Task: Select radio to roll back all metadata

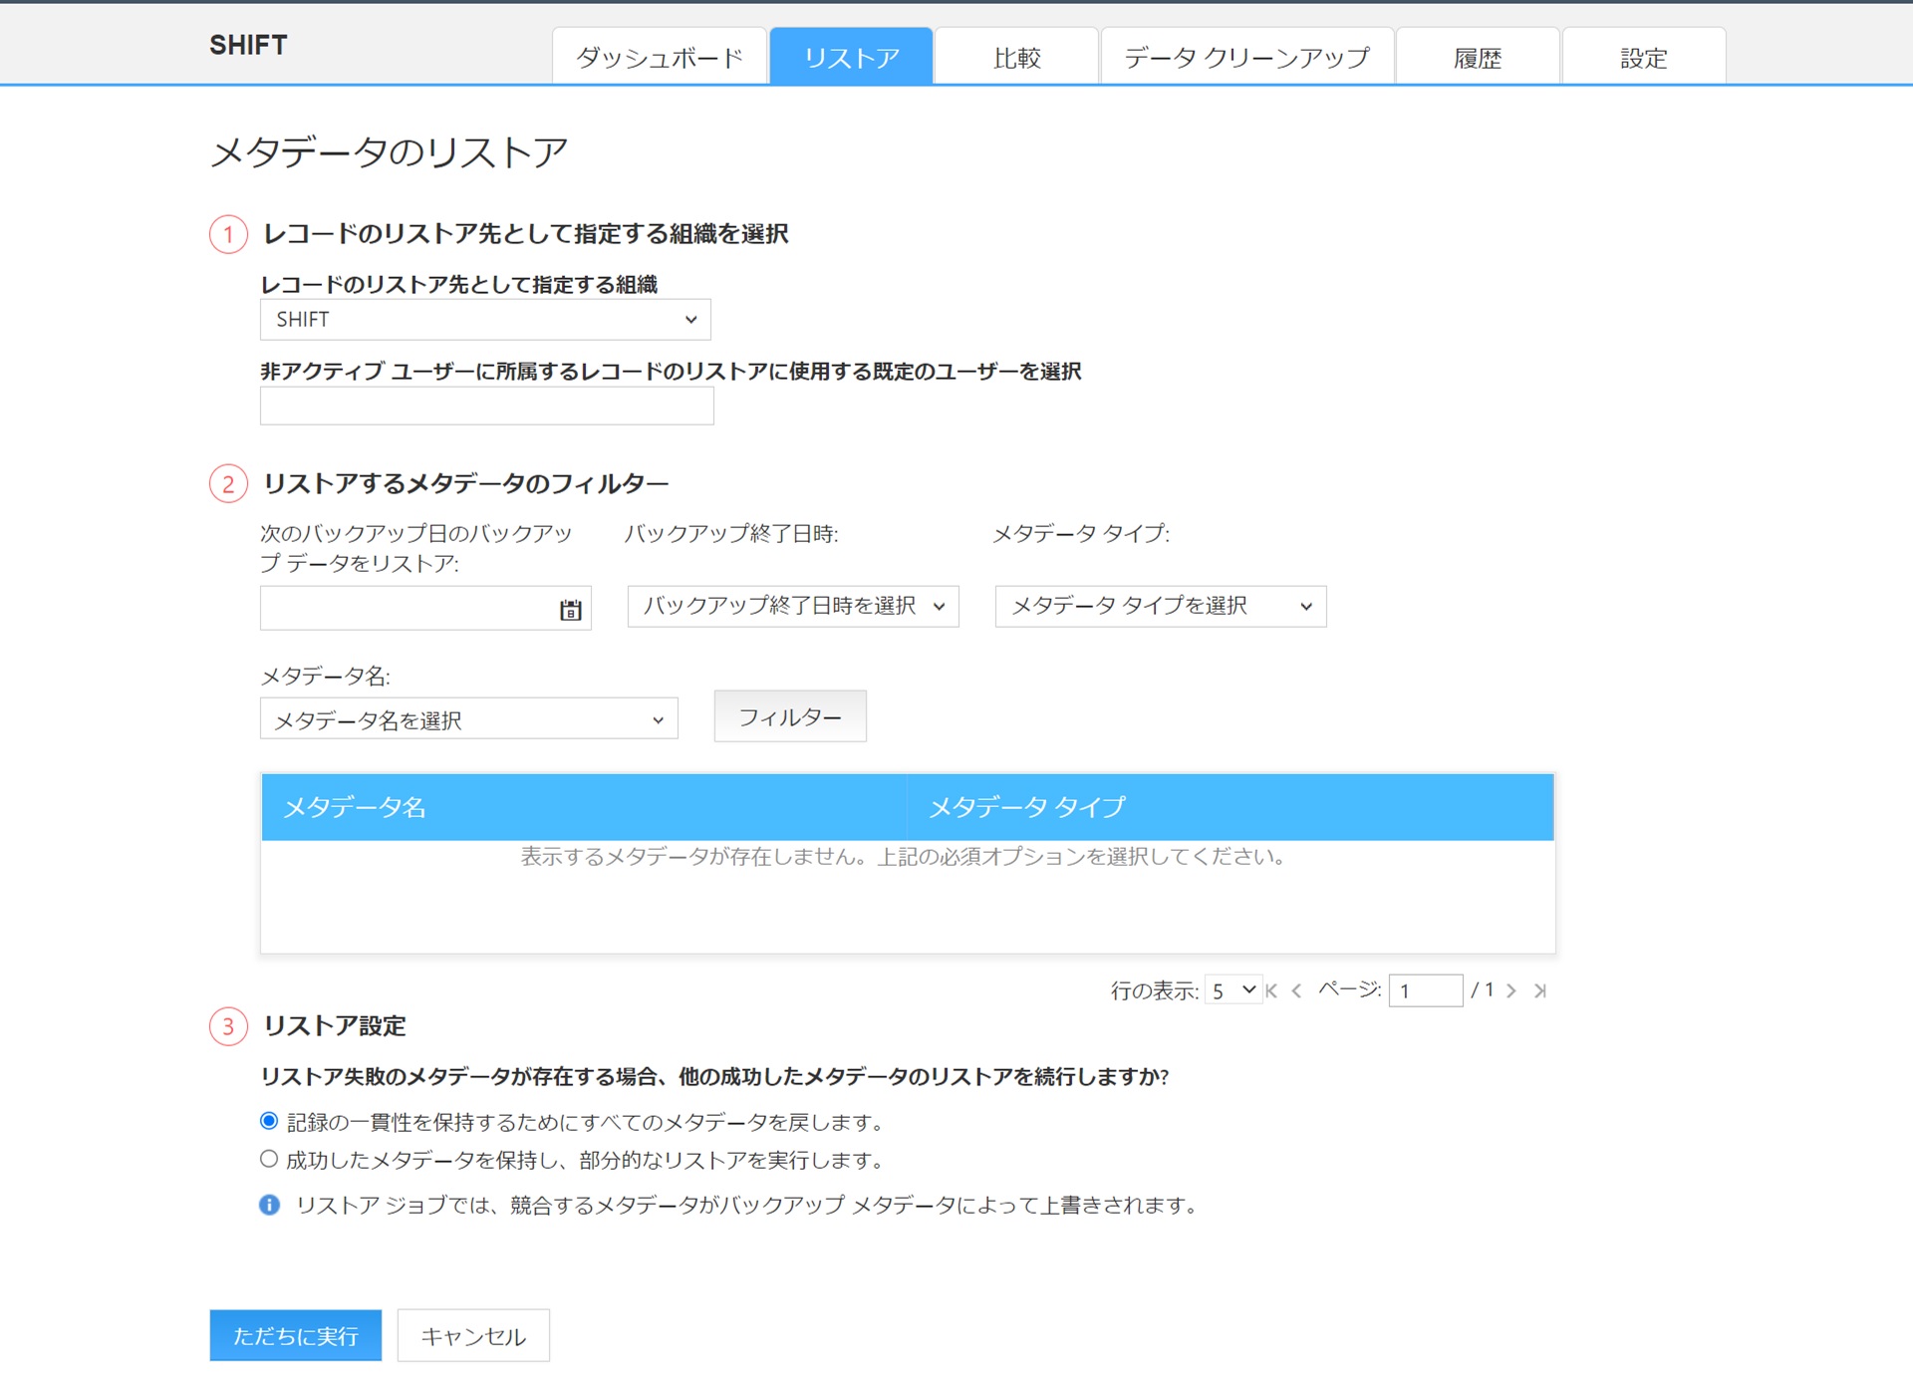Action: pyautogui.click(x=269, y=1121)
